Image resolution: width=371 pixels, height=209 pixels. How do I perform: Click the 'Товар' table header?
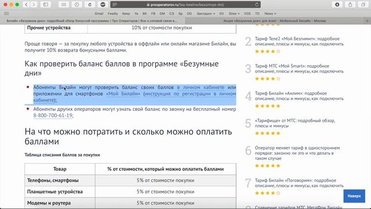60,169
